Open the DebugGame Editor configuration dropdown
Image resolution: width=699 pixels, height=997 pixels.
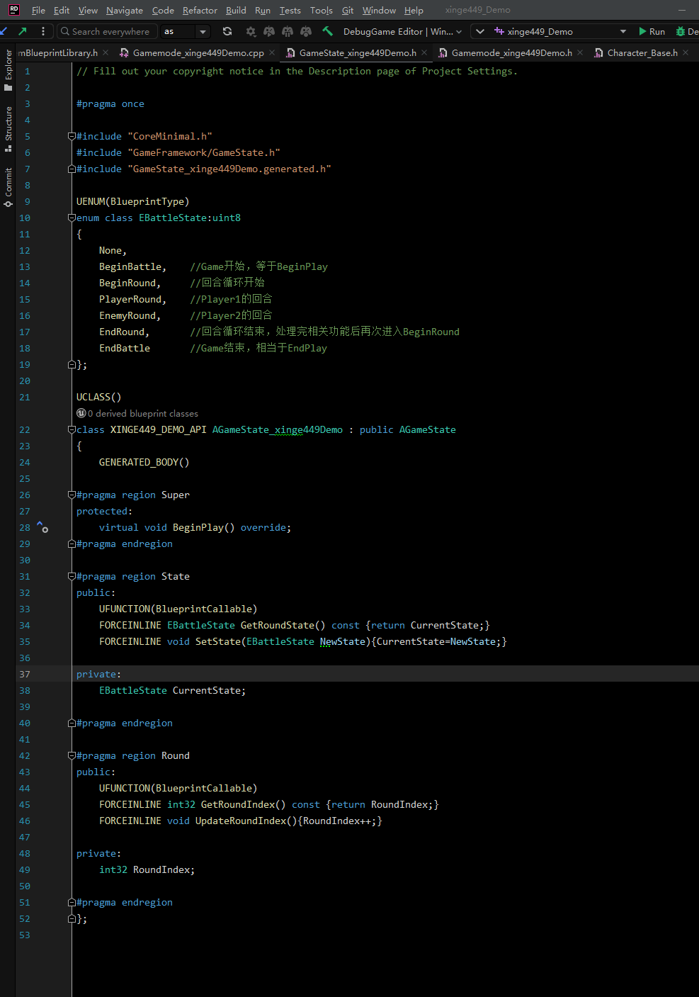click(402, 31)
